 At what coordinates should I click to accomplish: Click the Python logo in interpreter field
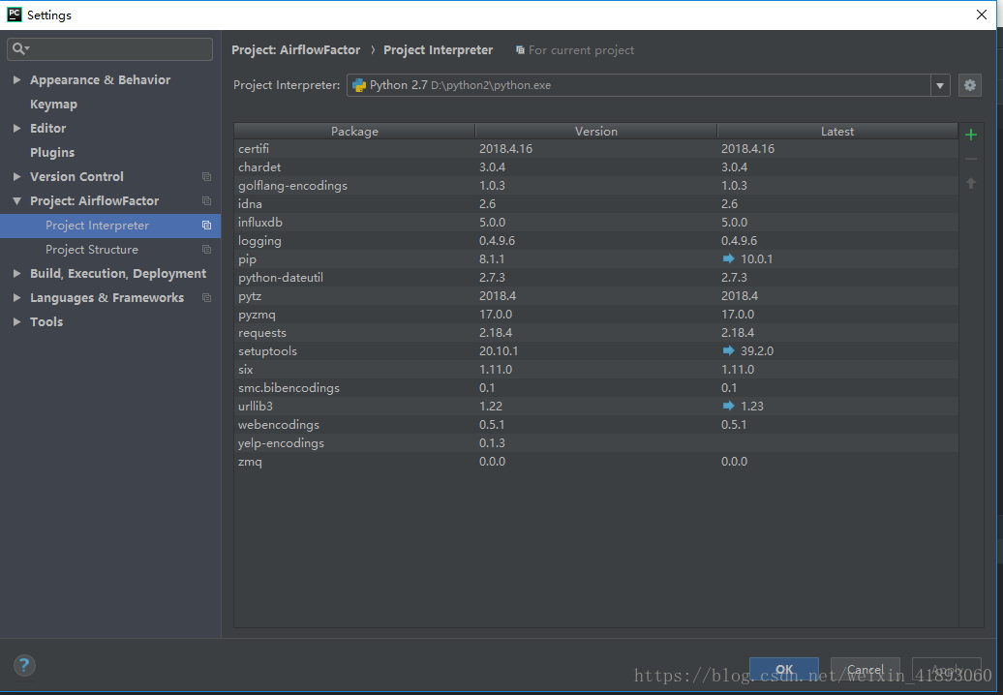pyautogui.click(x=359, y=85)
